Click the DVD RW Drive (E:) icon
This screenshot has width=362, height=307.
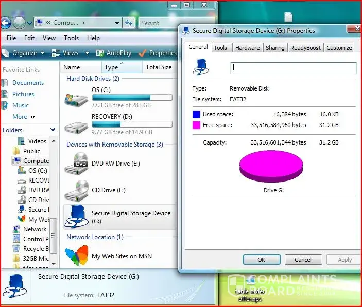click(76, 164)
